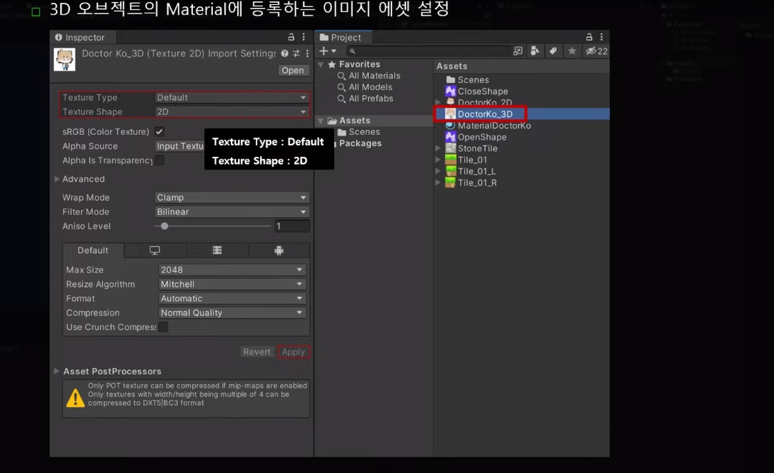Image resolution: width=774 pixels, height=473 pixels.
Task: Select Android platform tab
Action: [x=279, y=250]
